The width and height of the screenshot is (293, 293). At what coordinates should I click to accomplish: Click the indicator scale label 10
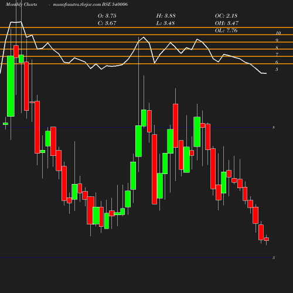point(278,33)
